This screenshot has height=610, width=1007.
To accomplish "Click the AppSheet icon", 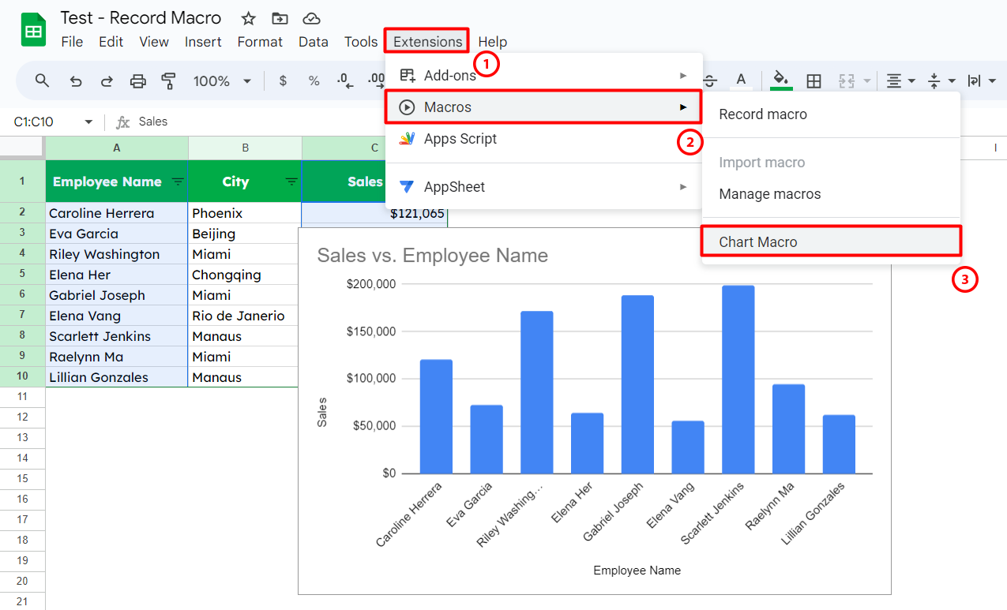I will click(x=407, y=187).
